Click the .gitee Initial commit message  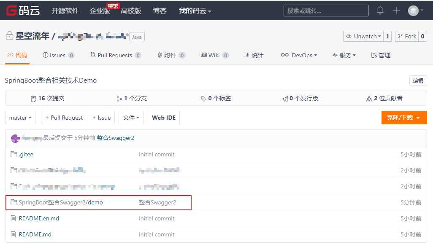point(157,154)
